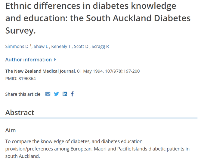Open author Kenealy T's link
The image size is (201, 161).
[61, 46]
